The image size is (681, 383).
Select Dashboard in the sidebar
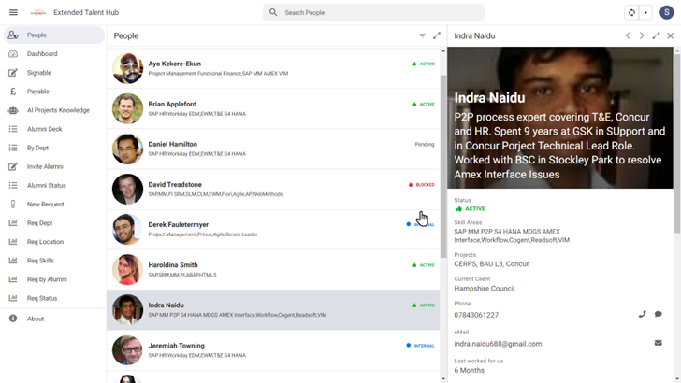coord(42,54)
